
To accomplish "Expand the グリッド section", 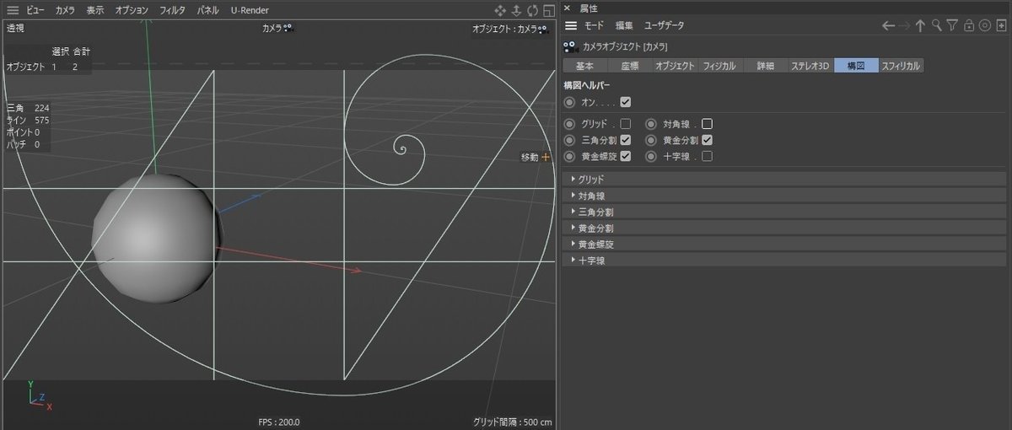I will (x=784, y=180).
